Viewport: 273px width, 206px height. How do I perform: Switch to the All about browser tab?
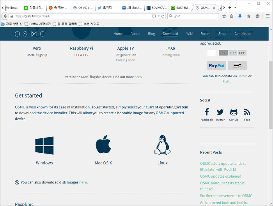point(132,8)
